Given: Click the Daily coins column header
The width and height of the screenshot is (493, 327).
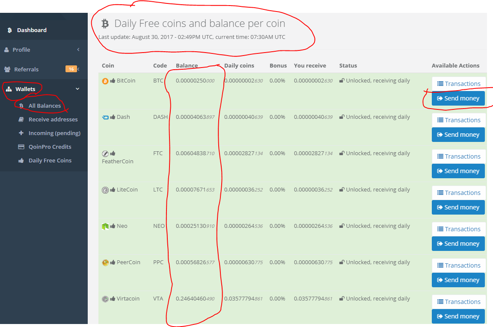Looking at the screenshot, I should coord(239,66).
